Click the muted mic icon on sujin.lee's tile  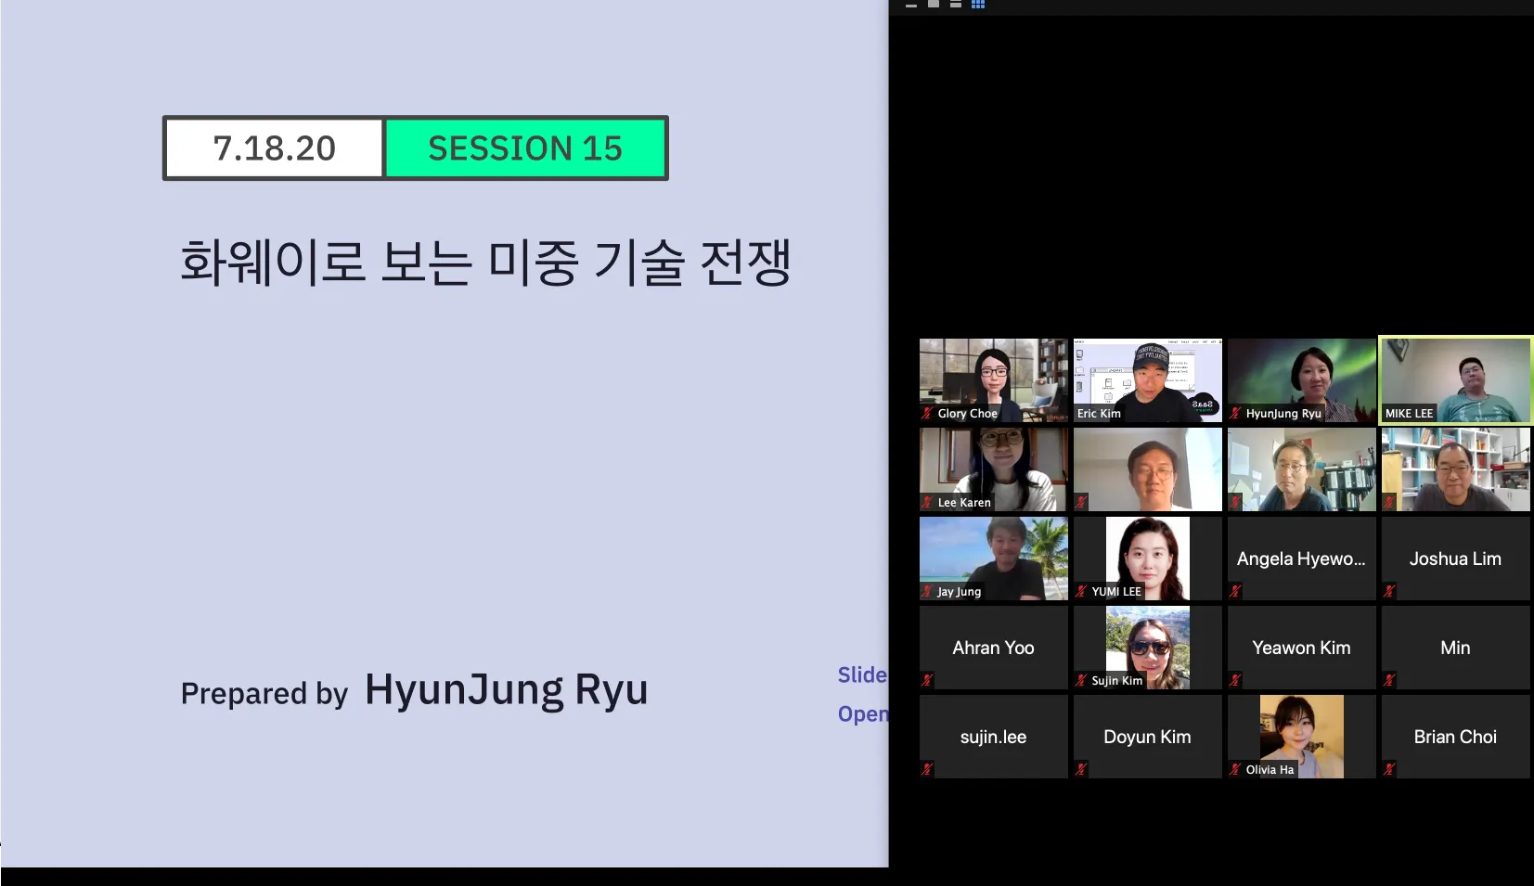(927, 769)
